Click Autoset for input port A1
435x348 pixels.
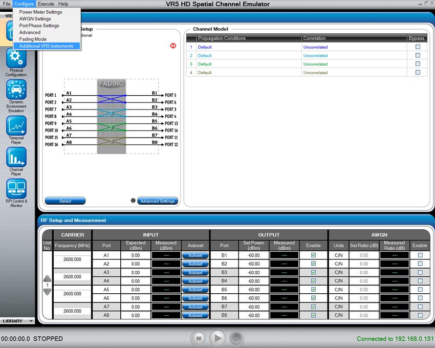click(x=195, y=255)
